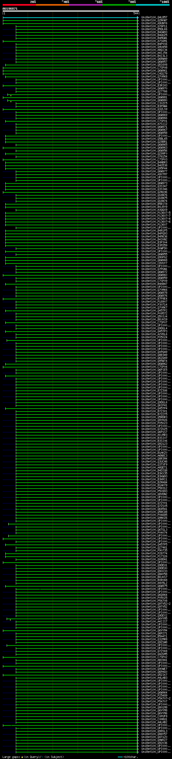
Task: Click the UniRef100_C7SP08 label
Action: coord(154,68)
